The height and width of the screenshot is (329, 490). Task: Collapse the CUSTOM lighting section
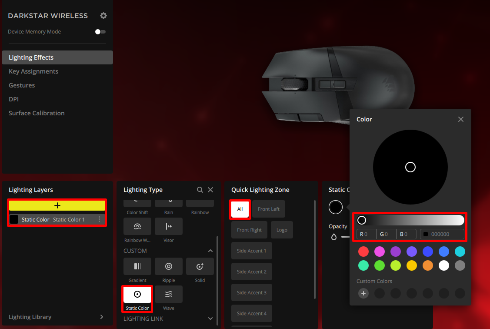210,251
